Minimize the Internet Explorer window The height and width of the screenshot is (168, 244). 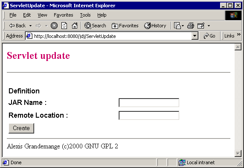pyautogui.click(x=223, y=6)
